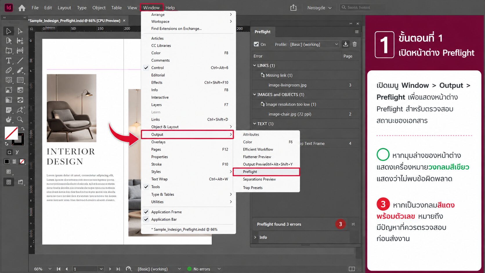Screen dimensions: 485x273
Task: Select the Type tool
Action: (8, 61)
